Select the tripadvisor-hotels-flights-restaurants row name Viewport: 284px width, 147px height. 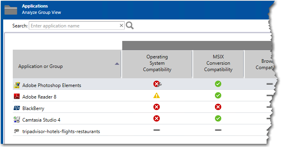point(61,132)
